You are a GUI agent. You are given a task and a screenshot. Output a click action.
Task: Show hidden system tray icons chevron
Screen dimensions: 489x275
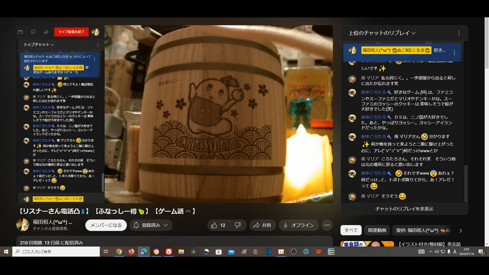[x=431, y=252]
